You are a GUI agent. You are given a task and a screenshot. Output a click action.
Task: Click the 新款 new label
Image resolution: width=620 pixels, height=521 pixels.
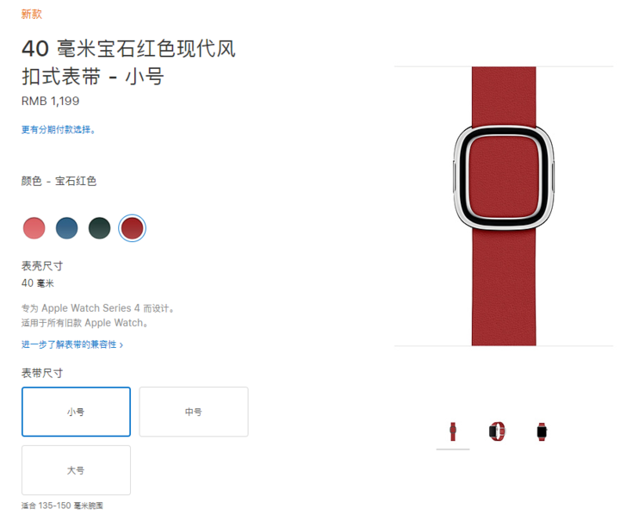(32, 15)
